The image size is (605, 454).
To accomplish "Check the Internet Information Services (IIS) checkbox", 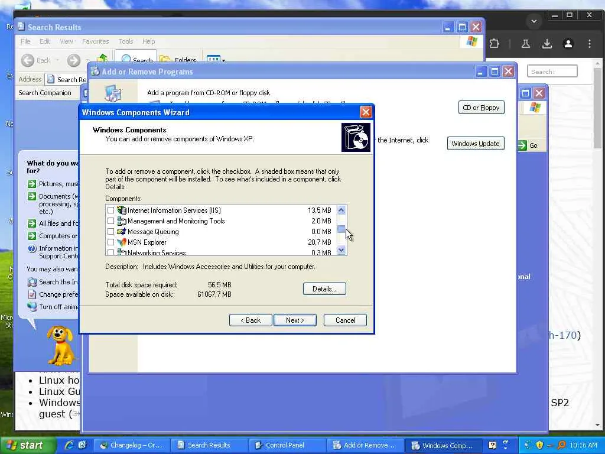I will click(110, 210).
